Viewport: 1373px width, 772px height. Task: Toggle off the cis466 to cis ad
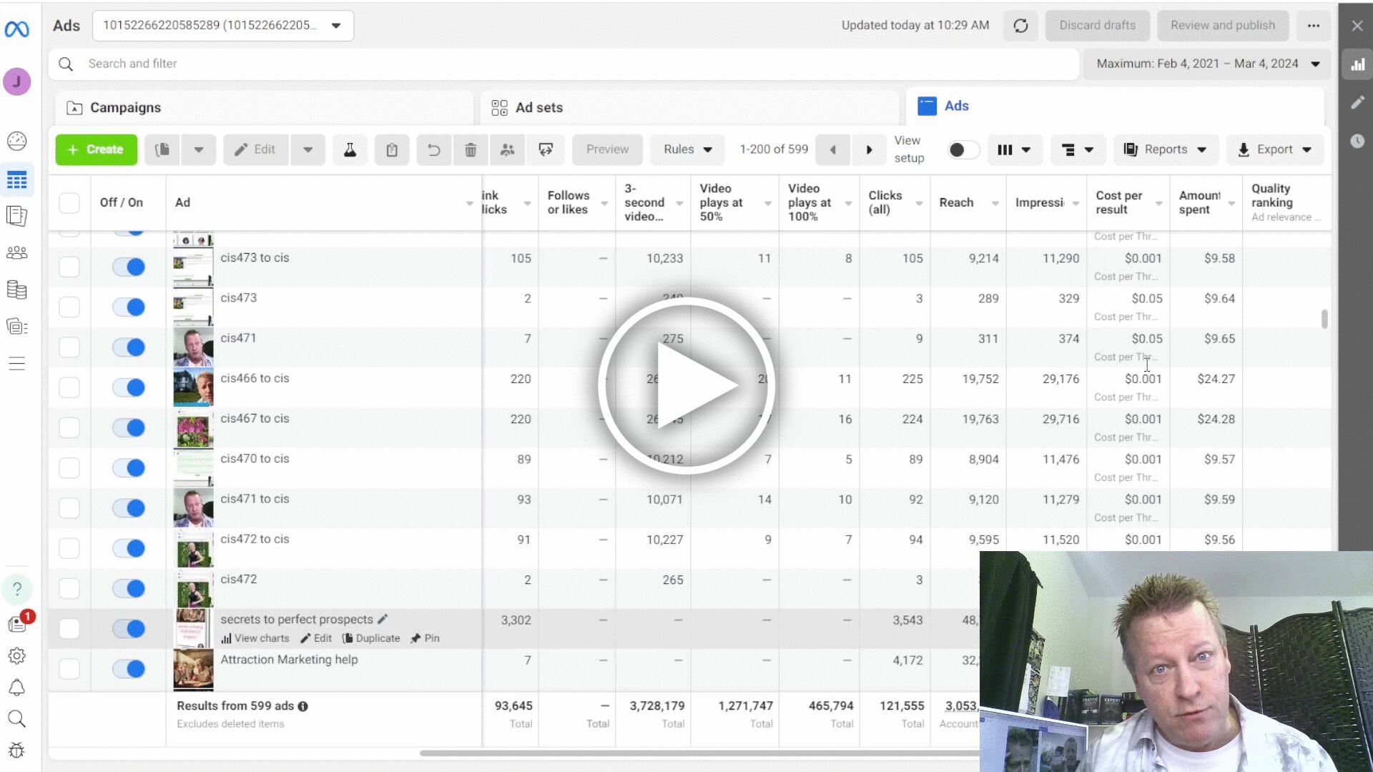[x=129, y=387]
